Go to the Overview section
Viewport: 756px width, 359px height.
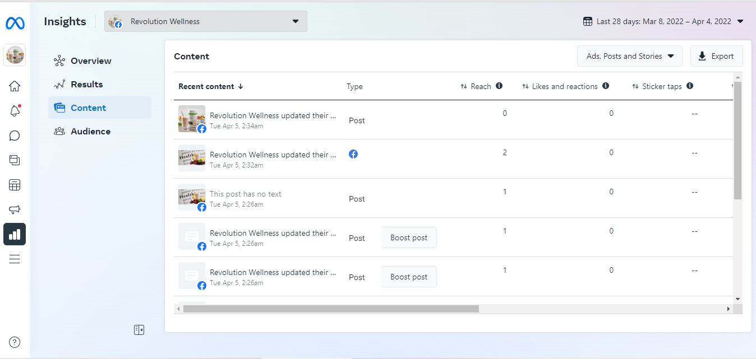[x=90, y=61]
